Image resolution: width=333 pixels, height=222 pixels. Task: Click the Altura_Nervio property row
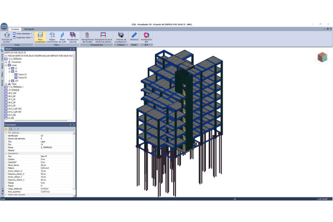[x=39, y=165]
